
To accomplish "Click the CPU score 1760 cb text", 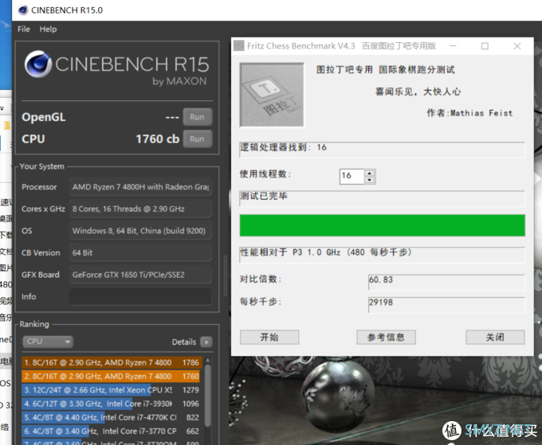I will pos(158,139).
